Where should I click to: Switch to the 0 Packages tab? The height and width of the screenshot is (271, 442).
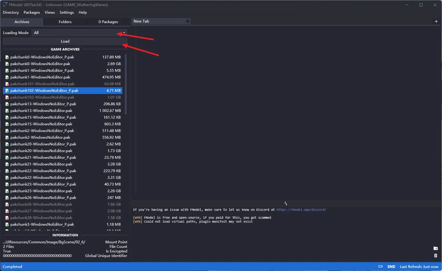coord(108,22)
